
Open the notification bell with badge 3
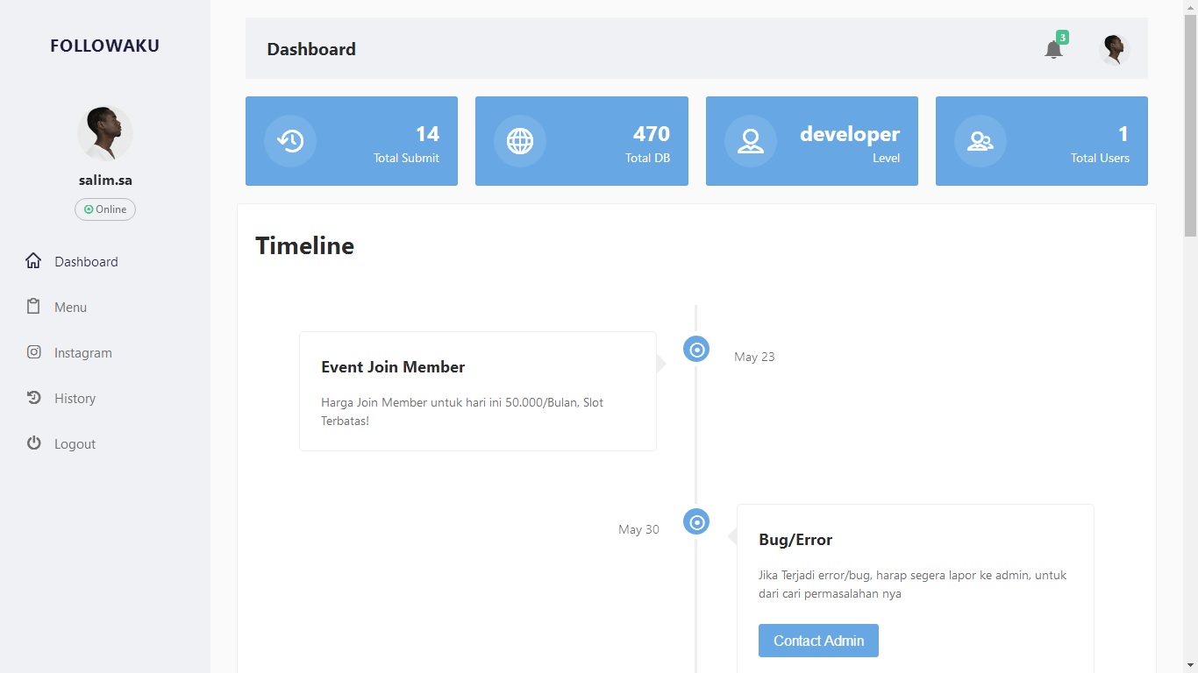pos(1052,50)
